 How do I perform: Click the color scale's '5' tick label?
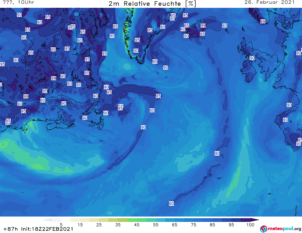click(61, 225)
